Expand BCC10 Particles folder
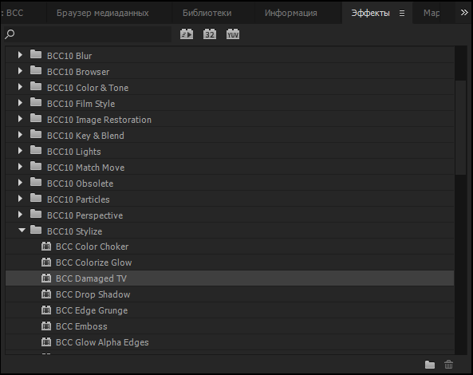The height and width of the screenshot is (375, 473). 20,199
